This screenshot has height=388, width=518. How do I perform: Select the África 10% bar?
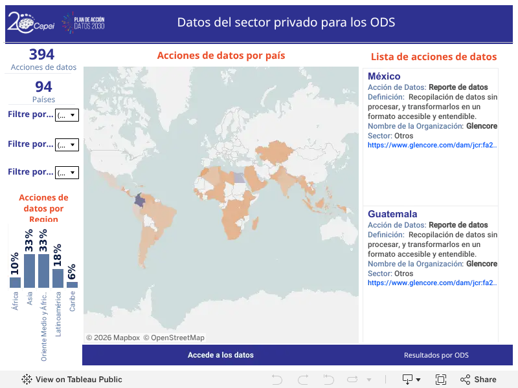tap(15, 283)
